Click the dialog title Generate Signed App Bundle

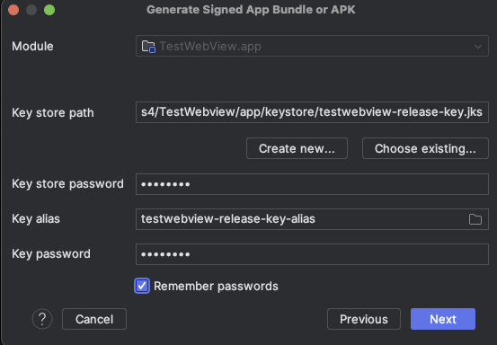[251, 10]
